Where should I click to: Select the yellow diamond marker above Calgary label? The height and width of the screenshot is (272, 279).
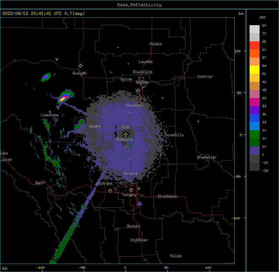coord(131,190)
